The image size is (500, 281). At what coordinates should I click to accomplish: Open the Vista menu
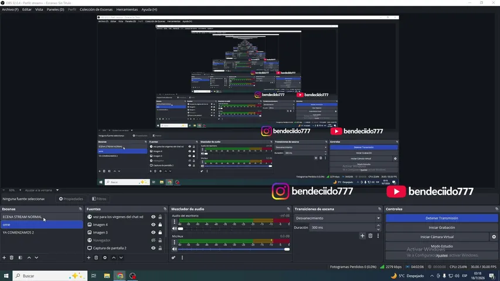point(39,9)
